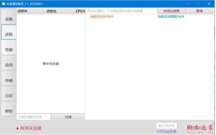Click the process memory details search field
The image size is (216, 135).
[122, 11]
